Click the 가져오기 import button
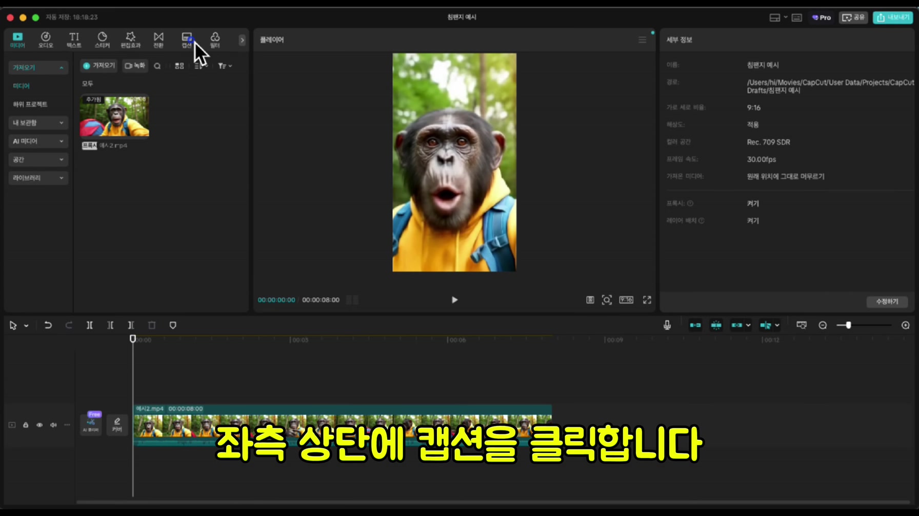919x516 pixels. point(99,66)
